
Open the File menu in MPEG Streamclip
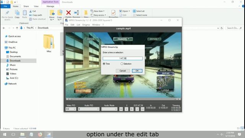tap(67, 25)
